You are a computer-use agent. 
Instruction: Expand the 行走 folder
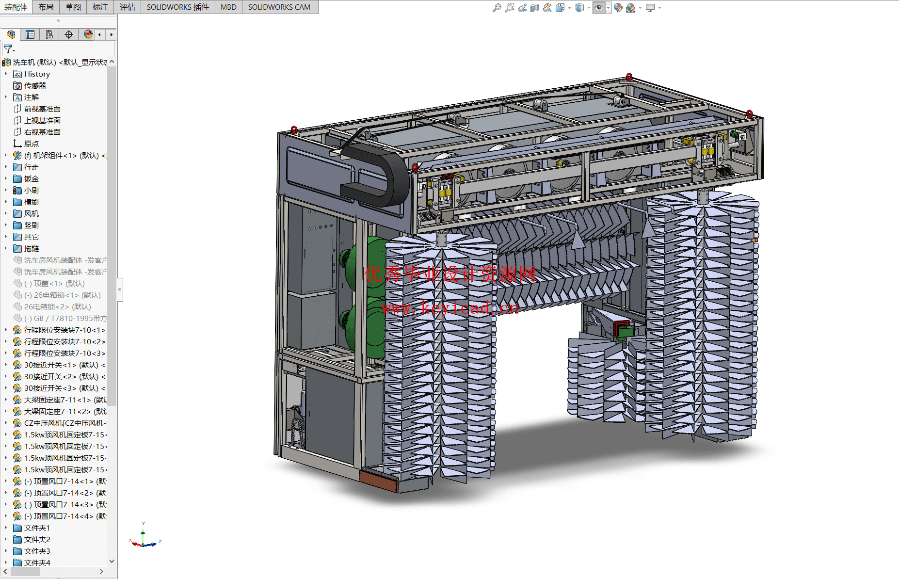(6, 167)
